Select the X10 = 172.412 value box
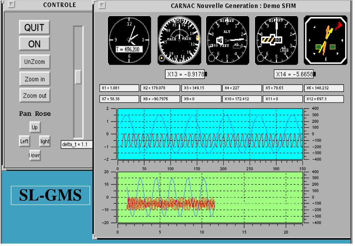The height and width of the screenshot is (246, 355). click(242, 99)
